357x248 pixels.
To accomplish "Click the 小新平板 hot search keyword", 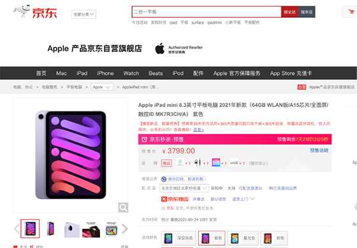I will click(x=233, y=22).
